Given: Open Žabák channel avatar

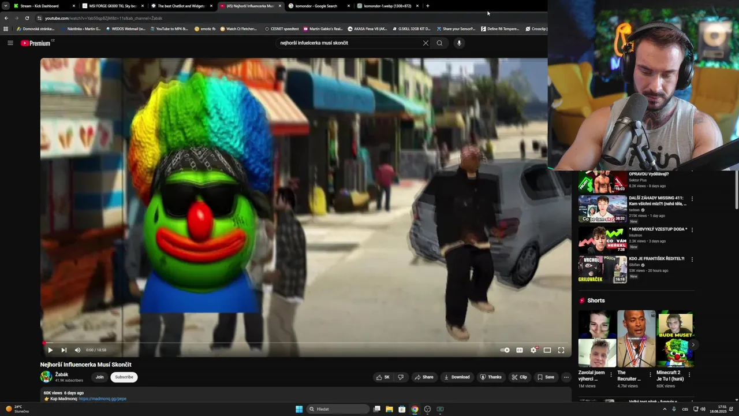Looking at the screenshot, I should [x=46, y=377].
